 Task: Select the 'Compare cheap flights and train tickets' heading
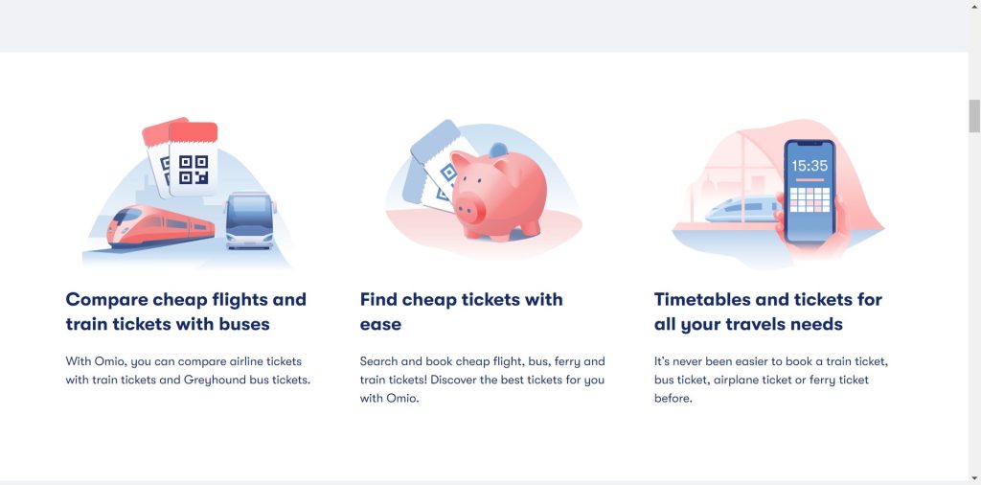coord(186,312)
